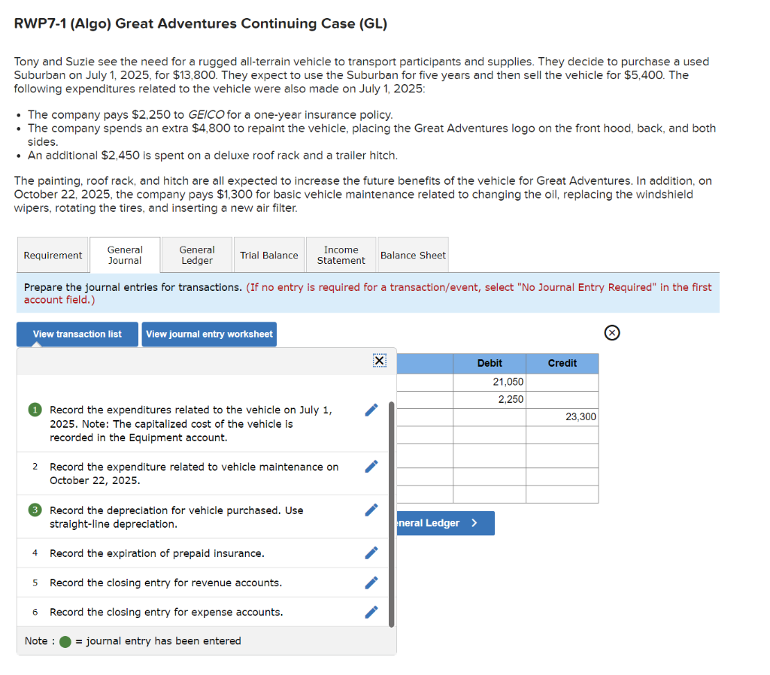Dismiss the panel using the circled X icon
770x675 pixels.
tap(611, 332)
